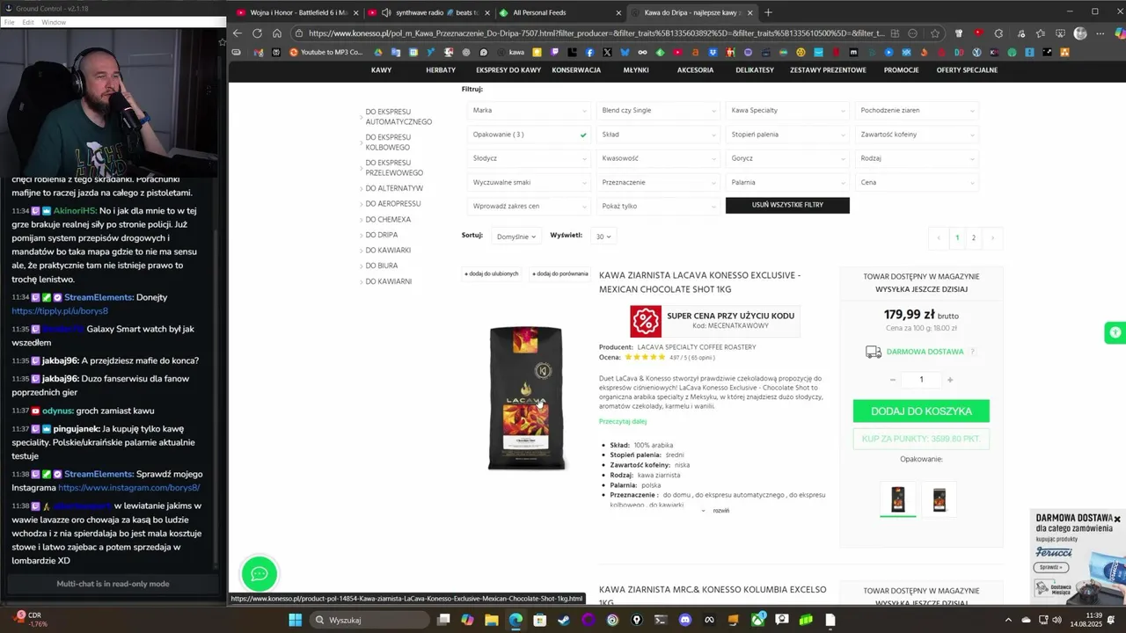Reload the page with the refresh icon
The width and height of the screenshot is (1126, 633).
[x=257, y=33]
